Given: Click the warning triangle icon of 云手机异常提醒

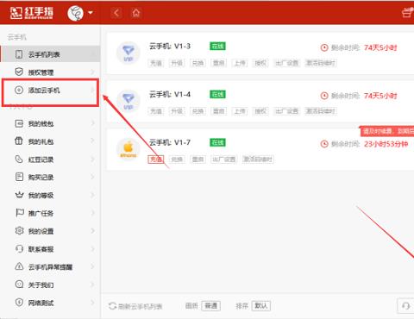Looking at the screenshot, I should pyautogui.click(x=19, y=266).
